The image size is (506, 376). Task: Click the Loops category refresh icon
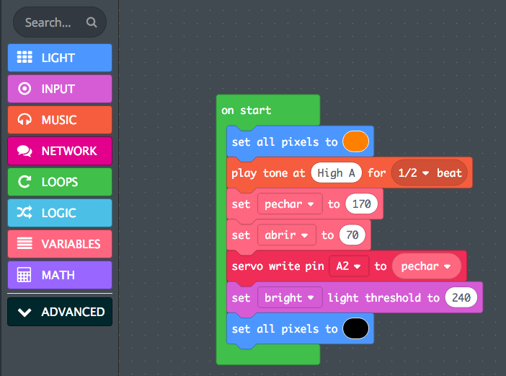pyautogui.click(x=25, y=182)
